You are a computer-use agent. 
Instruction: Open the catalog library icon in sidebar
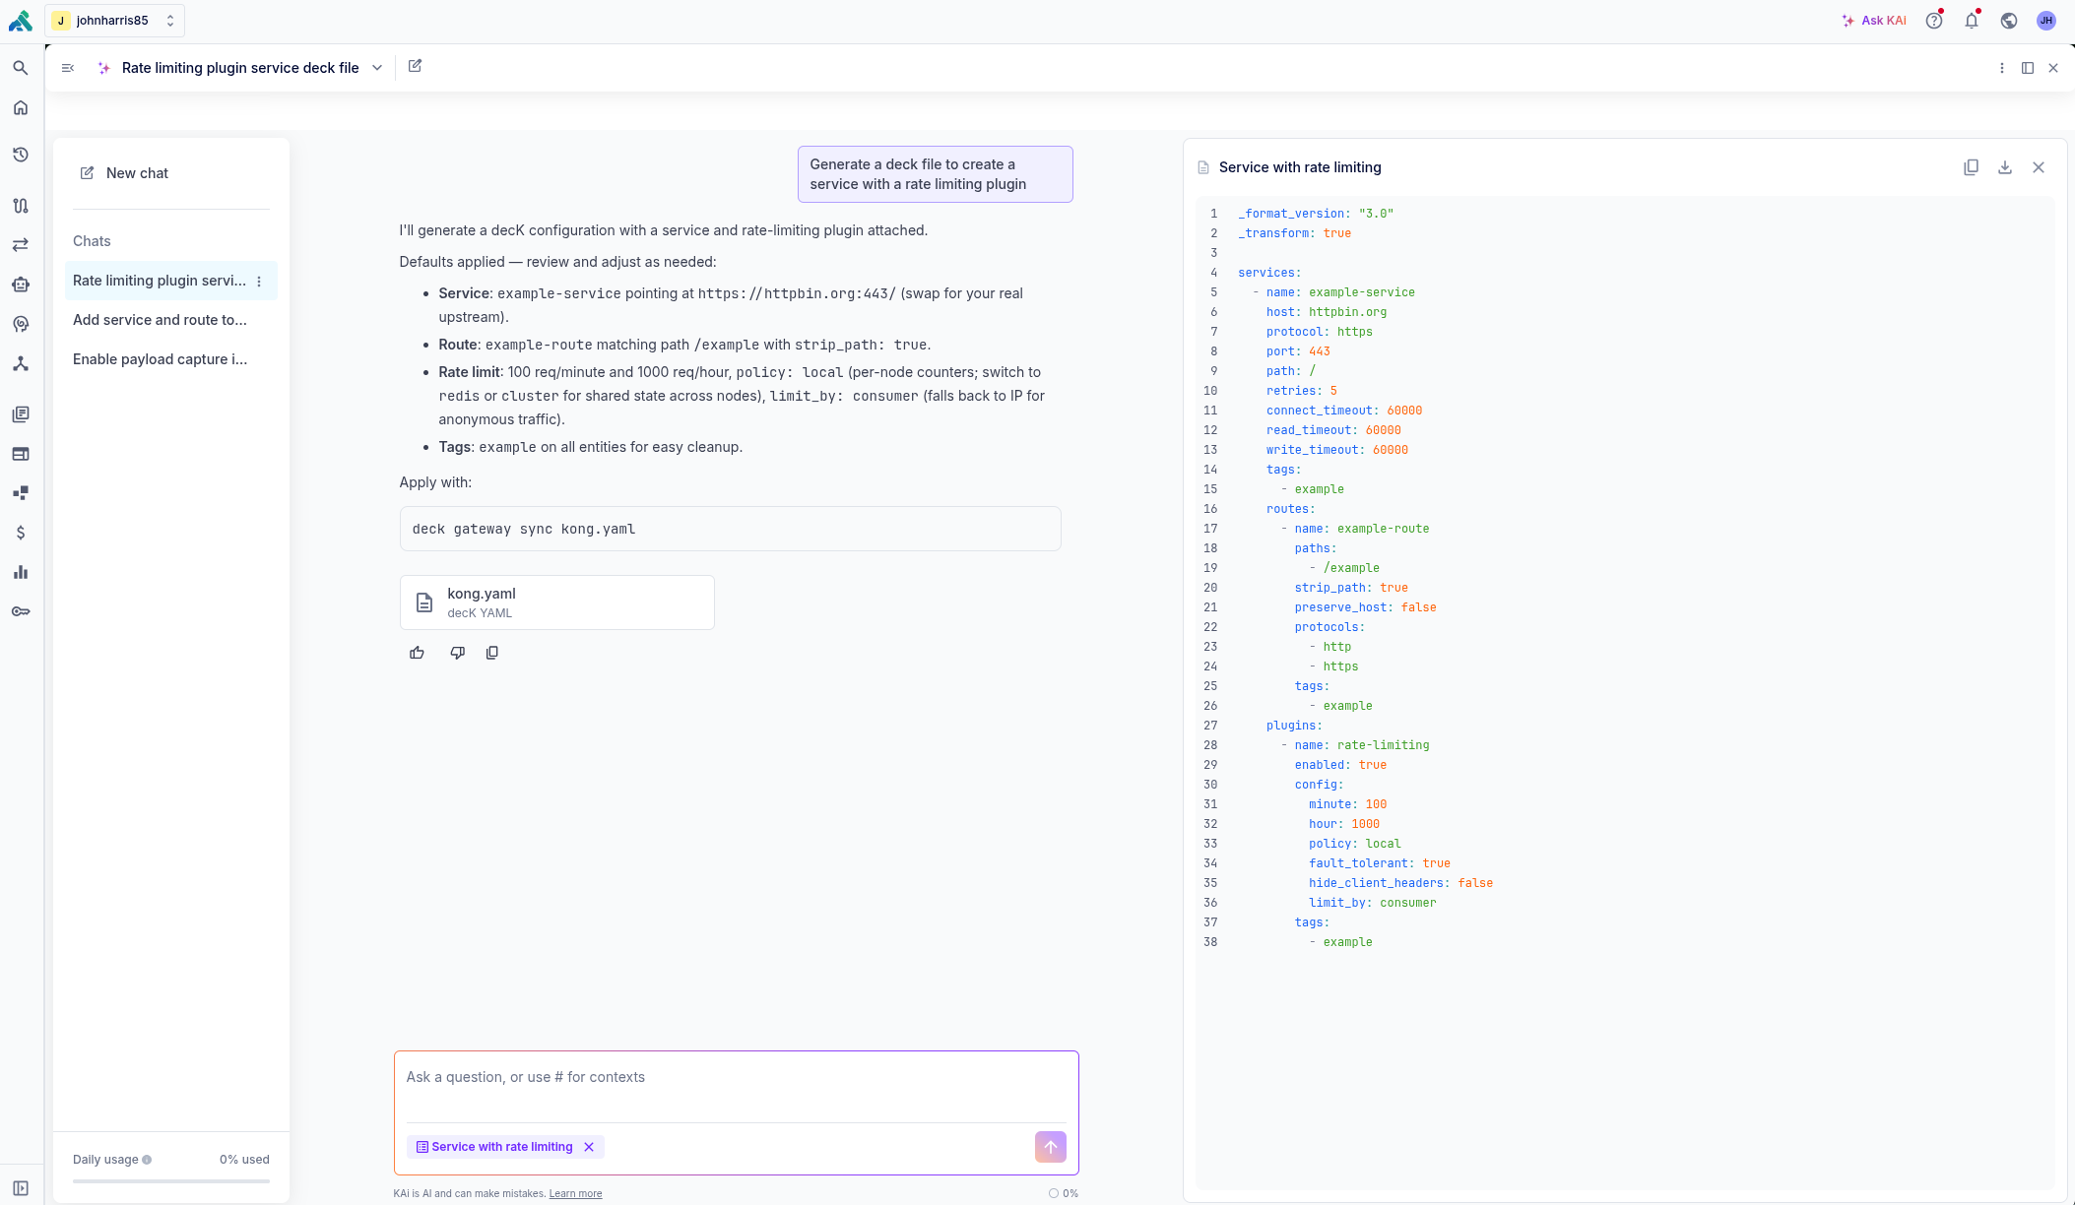click(x=20, y=414)
